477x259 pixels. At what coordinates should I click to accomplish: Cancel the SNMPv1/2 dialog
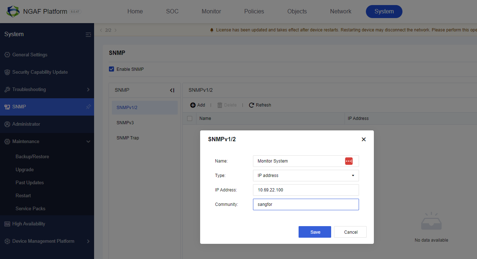tap(350, 232)
